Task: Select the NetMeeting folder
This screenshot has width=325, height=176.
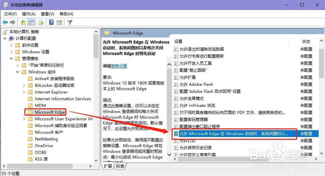Action: pyautogui.click(x=46, y=139)
